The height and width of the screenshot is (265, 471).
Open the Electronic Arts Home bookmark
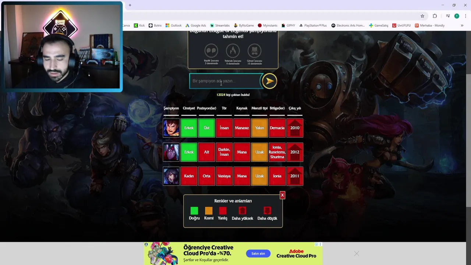coord(348,25)
